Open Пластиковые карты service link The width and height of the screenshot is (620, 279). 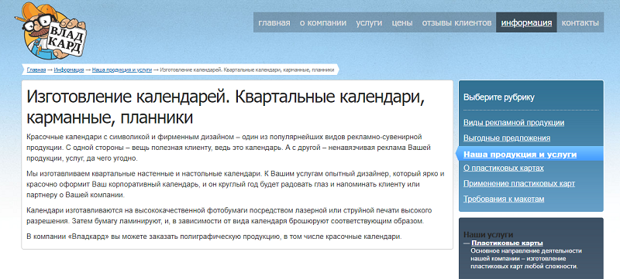(x=507, y=243)
